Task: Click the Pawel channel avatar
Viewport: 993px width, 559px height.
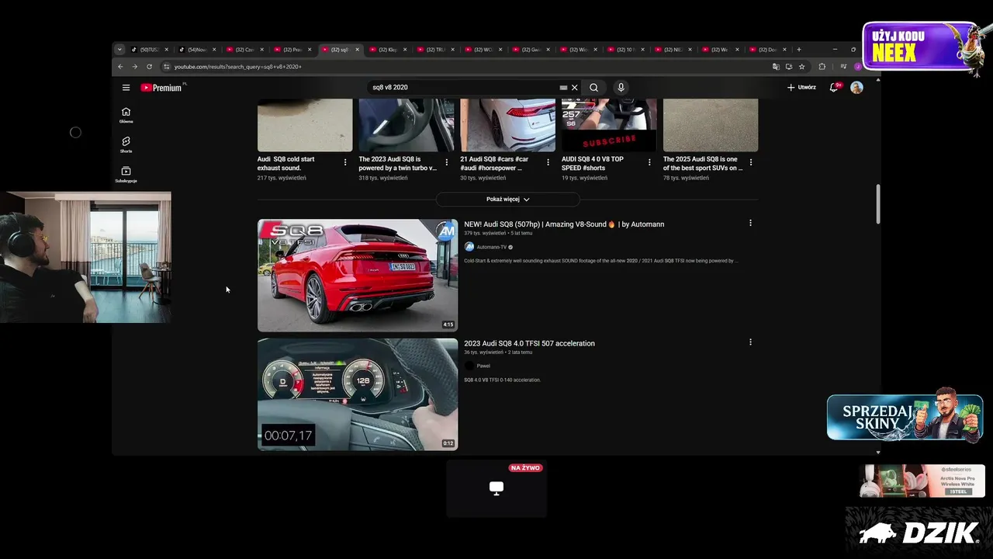Action: [x=469, y=366]
